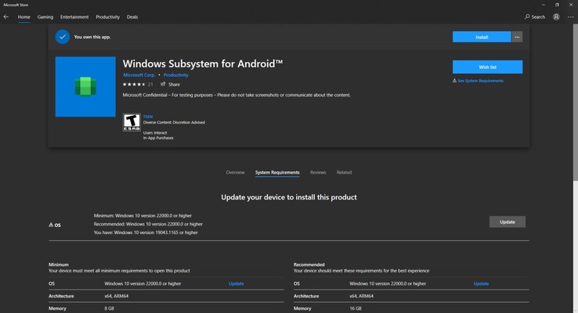This screenshot has width=578, height=313.
Task: Click the 'Update your device to install' heading
Action: pos(289,197)
